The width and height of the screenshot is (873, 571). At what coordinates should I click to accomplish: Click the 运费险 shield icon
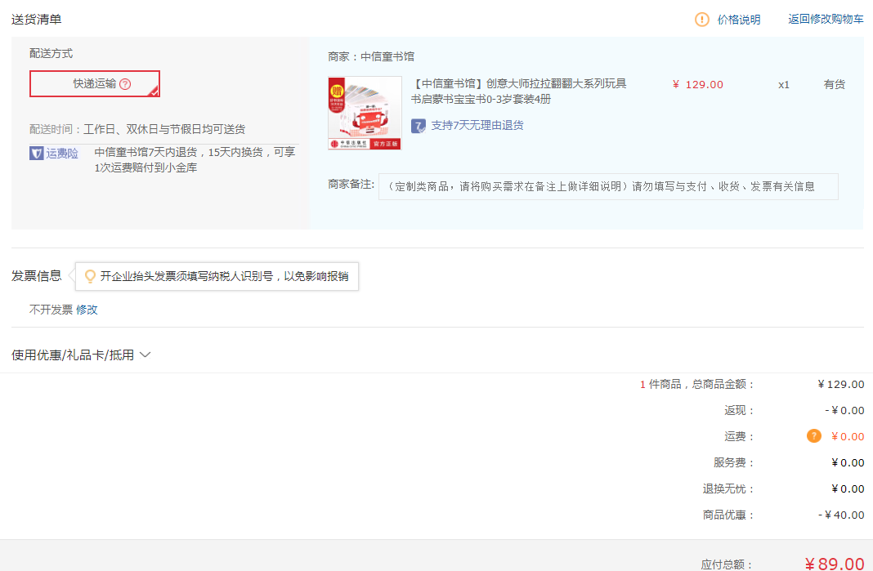[x=36, y=153]
